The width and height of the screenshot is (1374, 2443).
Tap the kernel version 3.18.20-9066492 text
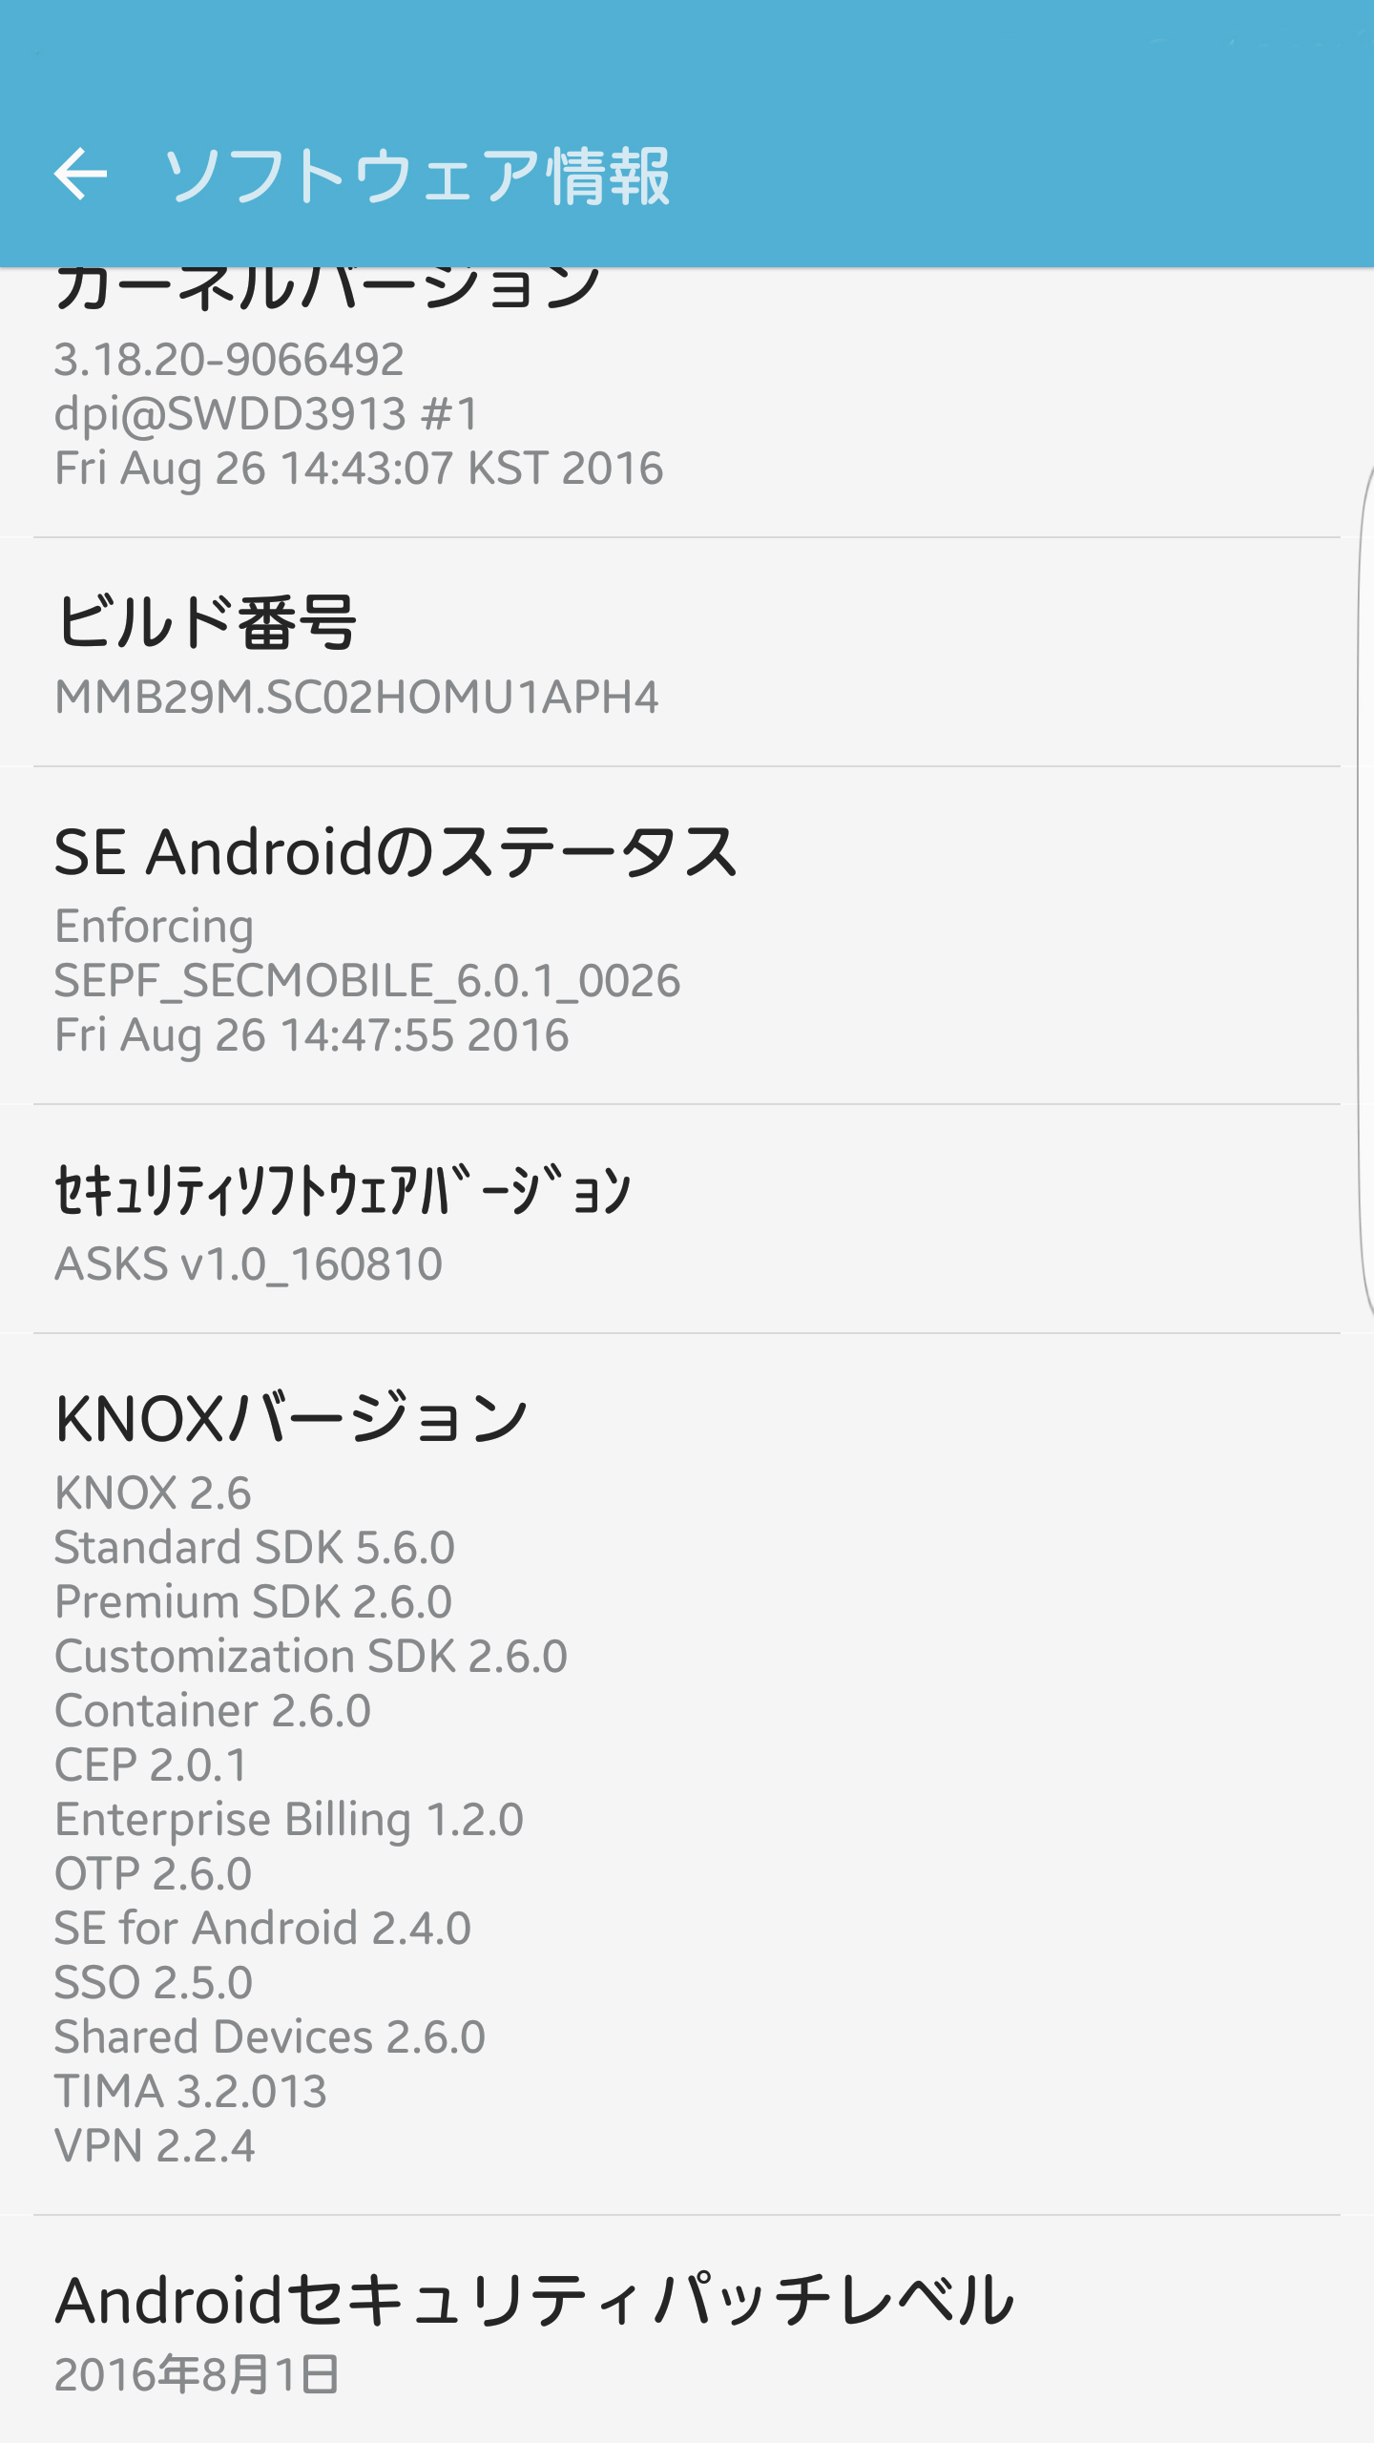(229, 360)
